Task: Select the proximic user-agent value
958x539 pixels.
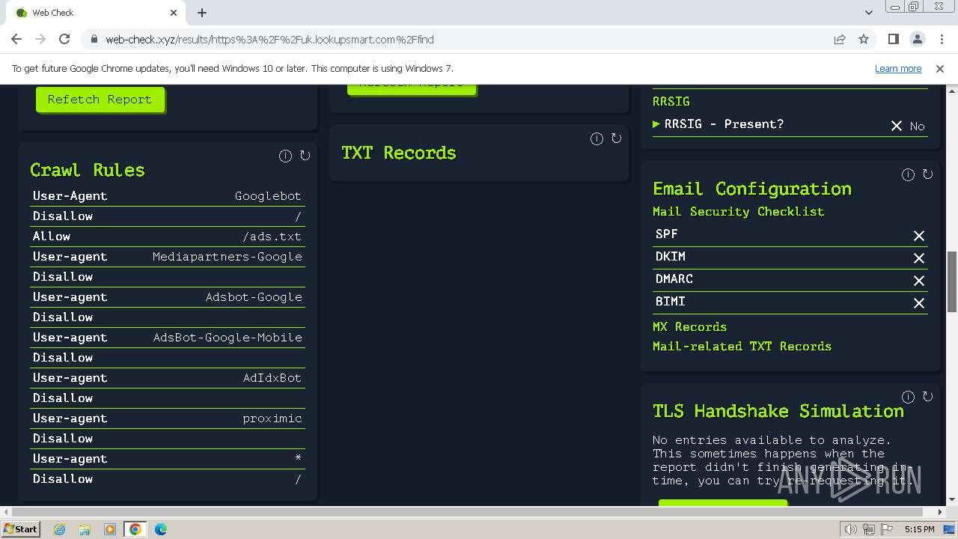Action: 272,418
